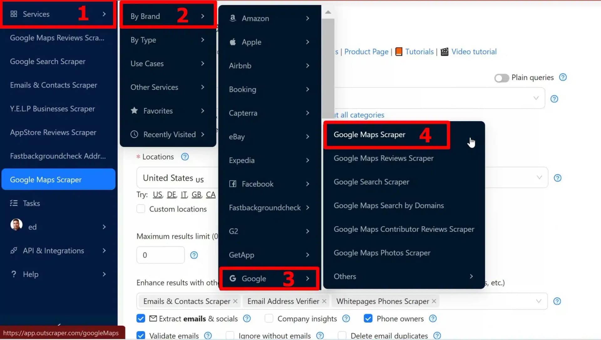The height and width of the screenshot is (340, 601).
Task: Uncheck the Phone owners checkbox
Action: point(368,318)
